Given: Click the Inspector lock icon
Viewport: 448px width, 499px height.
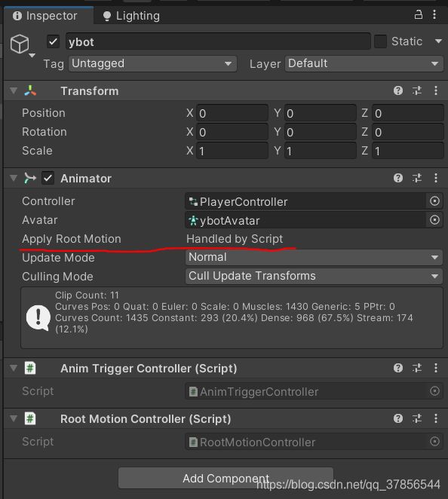Looking at the screenshot, I should pos(419,14).
